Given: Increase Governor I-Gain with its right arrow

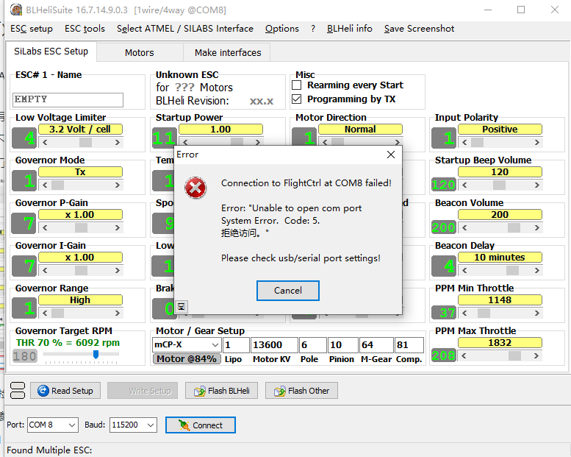Looking at the screenshot, I should (118, 270).
